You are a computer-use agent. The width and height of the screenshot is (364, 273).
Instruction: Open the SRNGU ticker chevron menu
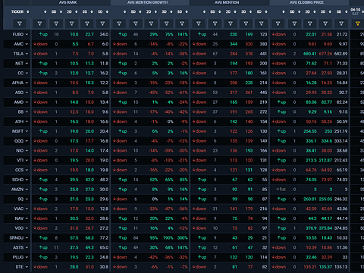tap(27, 238)
